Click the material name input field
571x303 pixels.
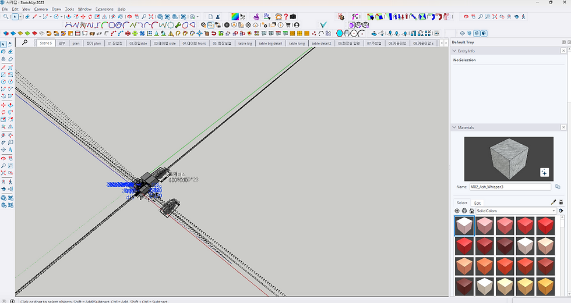click(510, 187)
